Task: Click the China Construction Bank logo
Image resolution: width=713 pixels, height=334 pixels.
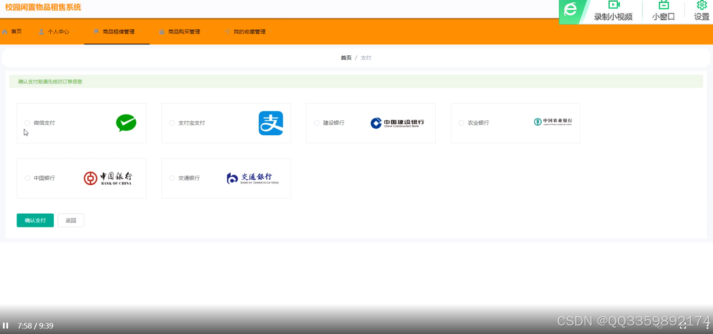Action: [x=397, y=123]
